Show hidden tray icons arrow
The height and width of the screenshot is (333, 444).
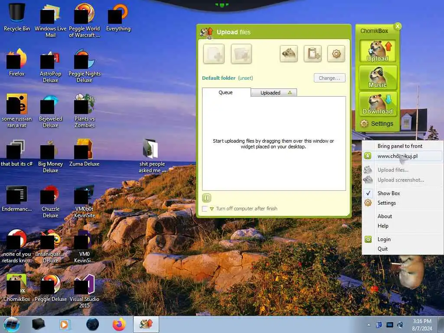(369, 325)
